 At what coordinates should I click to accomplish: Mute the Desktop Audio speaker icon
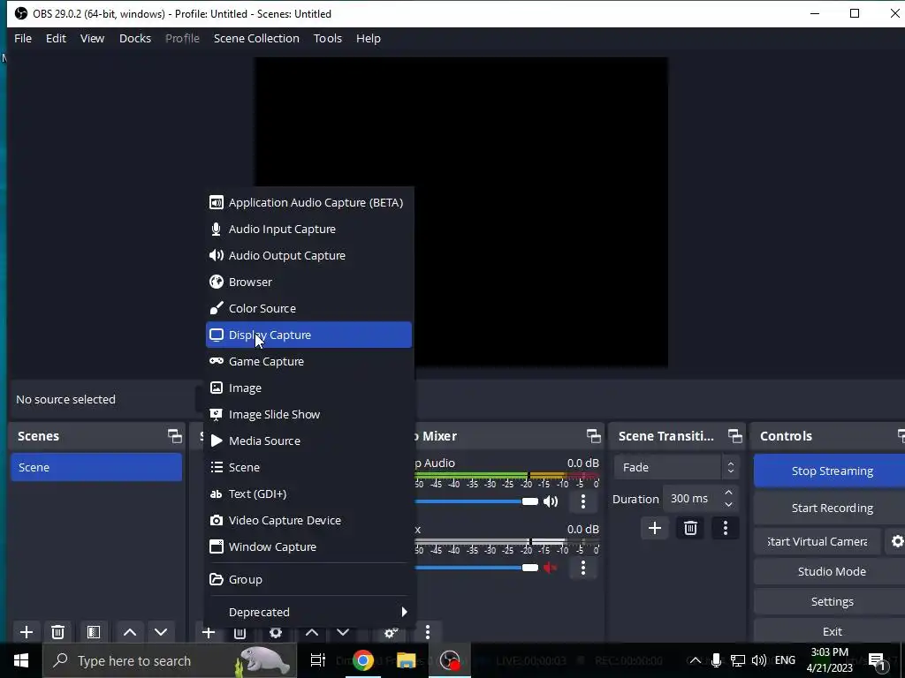pyautogui.click(x=551, y=501)
